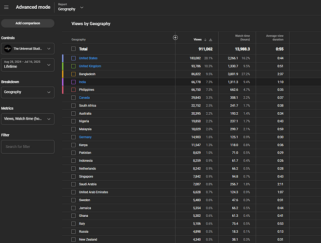Check the Russia row checkbox
The height and width of the screenshot is (243, 321).
(x=74, y=232)
